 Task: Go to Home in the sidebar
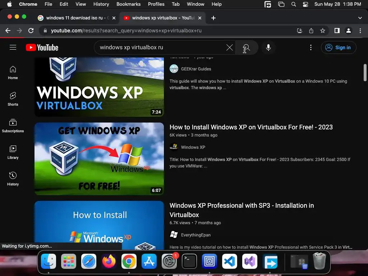pos(13,73)
